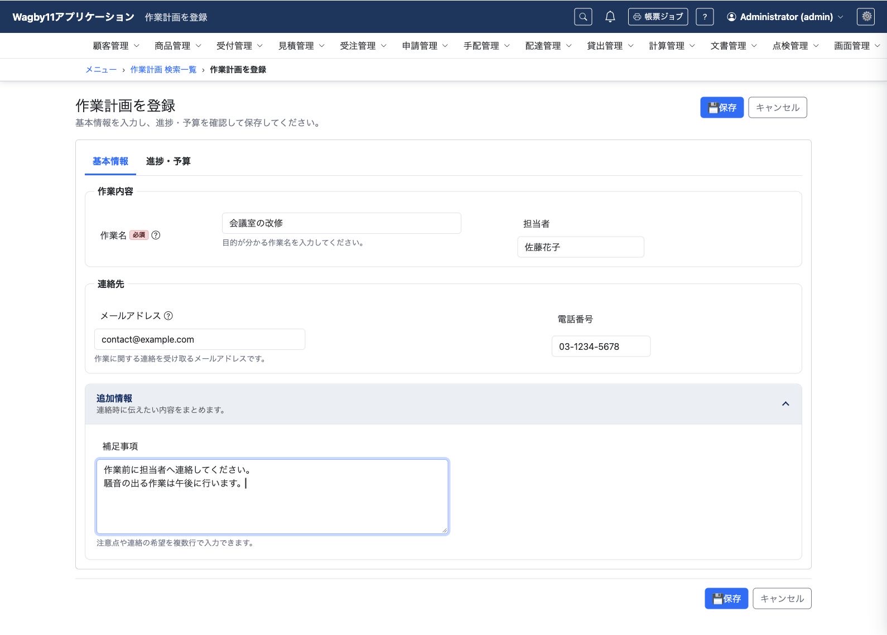This screenshot has width=887, height=635.
Task: Click the 帳票ジョブ button
Action: tap(658, 17)
